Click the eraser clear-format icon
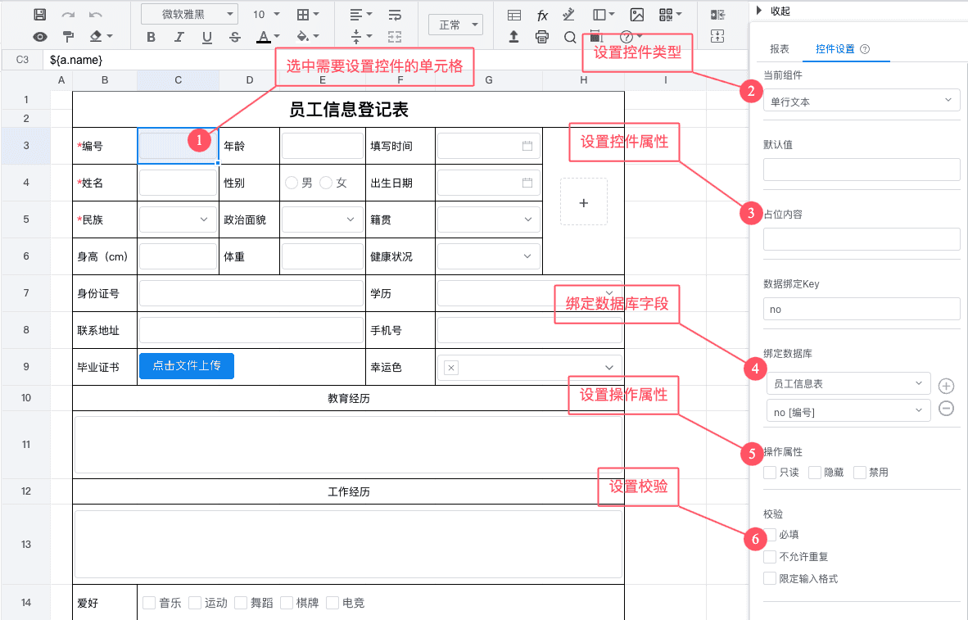This screenshot has width=968, height=620. pyautogui.click(x=96, y=36)
